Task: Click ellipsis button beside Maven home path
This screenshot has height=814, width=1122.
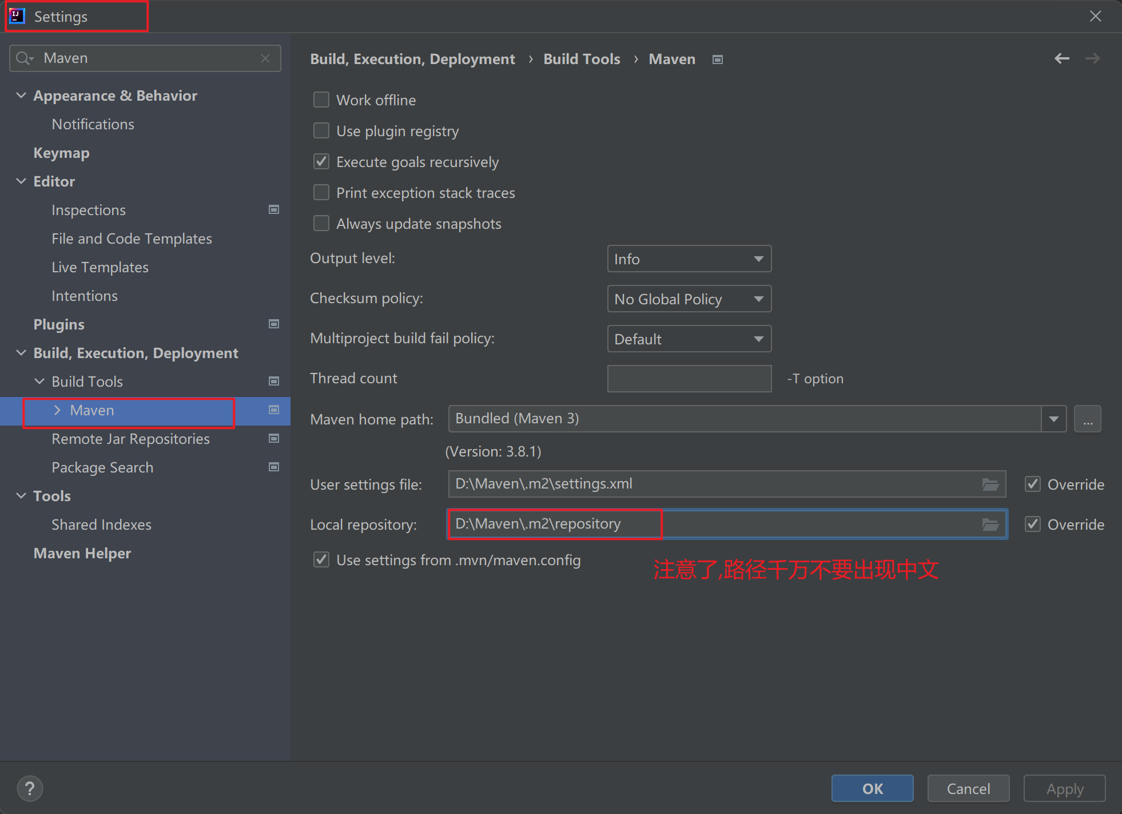Action: tap(1087, 419)
